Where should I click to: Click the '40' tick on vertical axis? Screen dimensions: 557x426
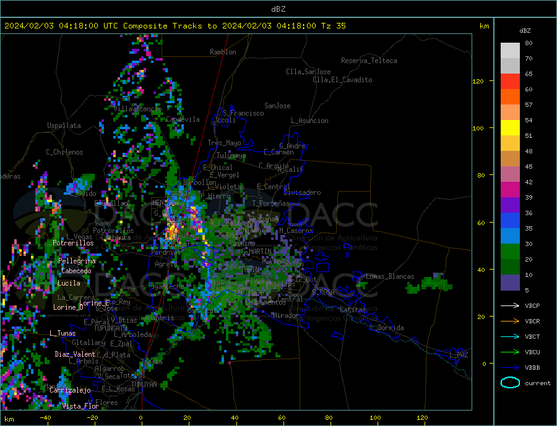click(x=481, y=270)
